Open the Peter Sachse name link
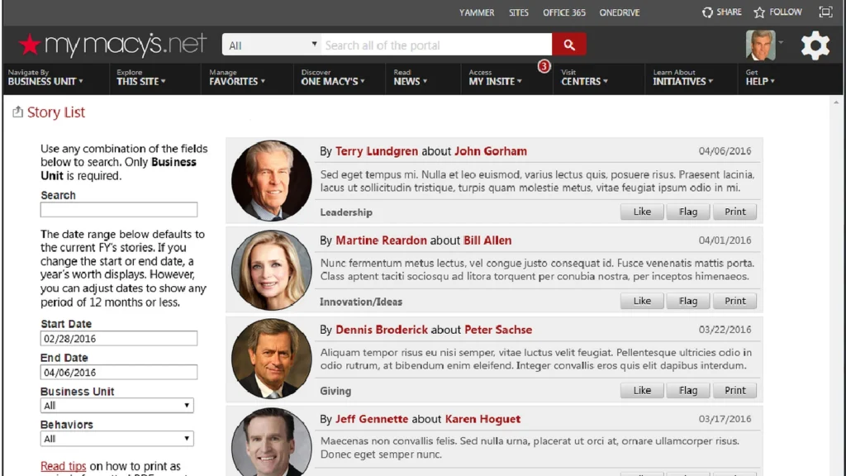Viewport: 846px width, 476px height. pos(498,330)
